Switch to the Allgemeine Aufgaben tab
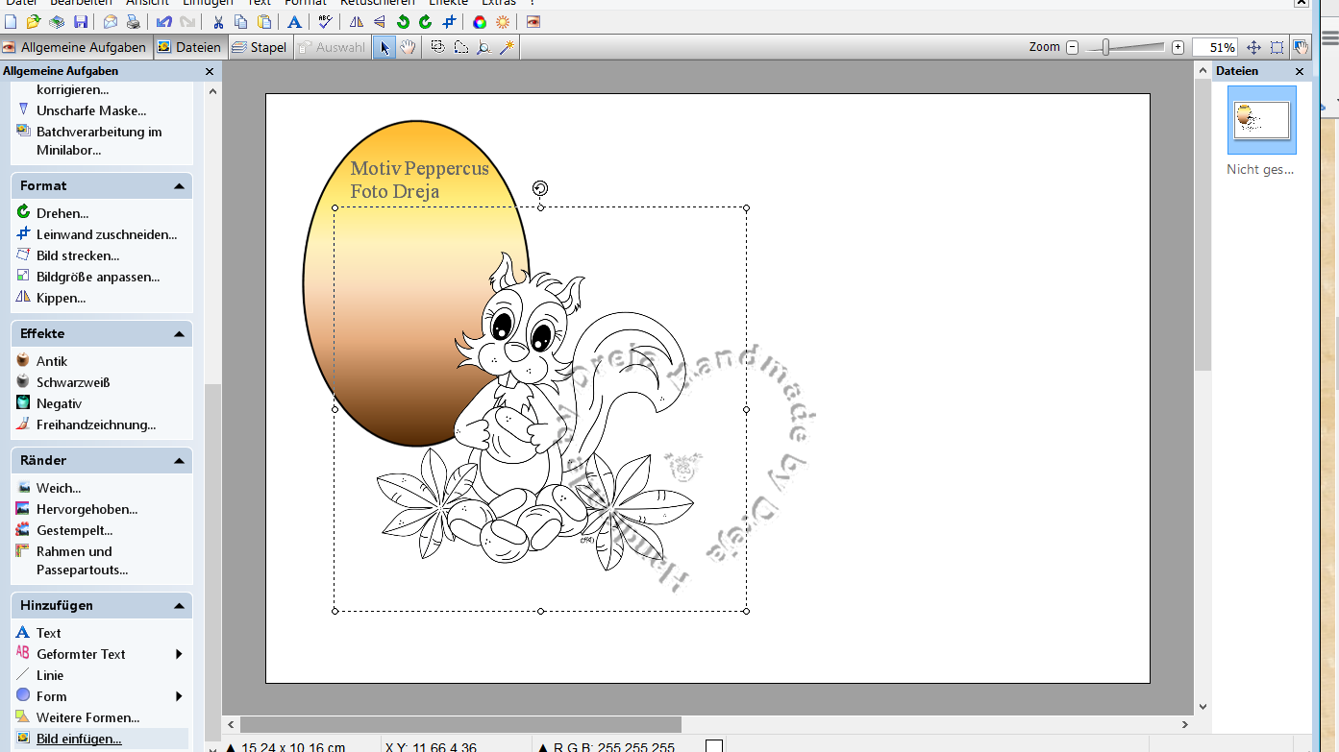 pos(75,47)
